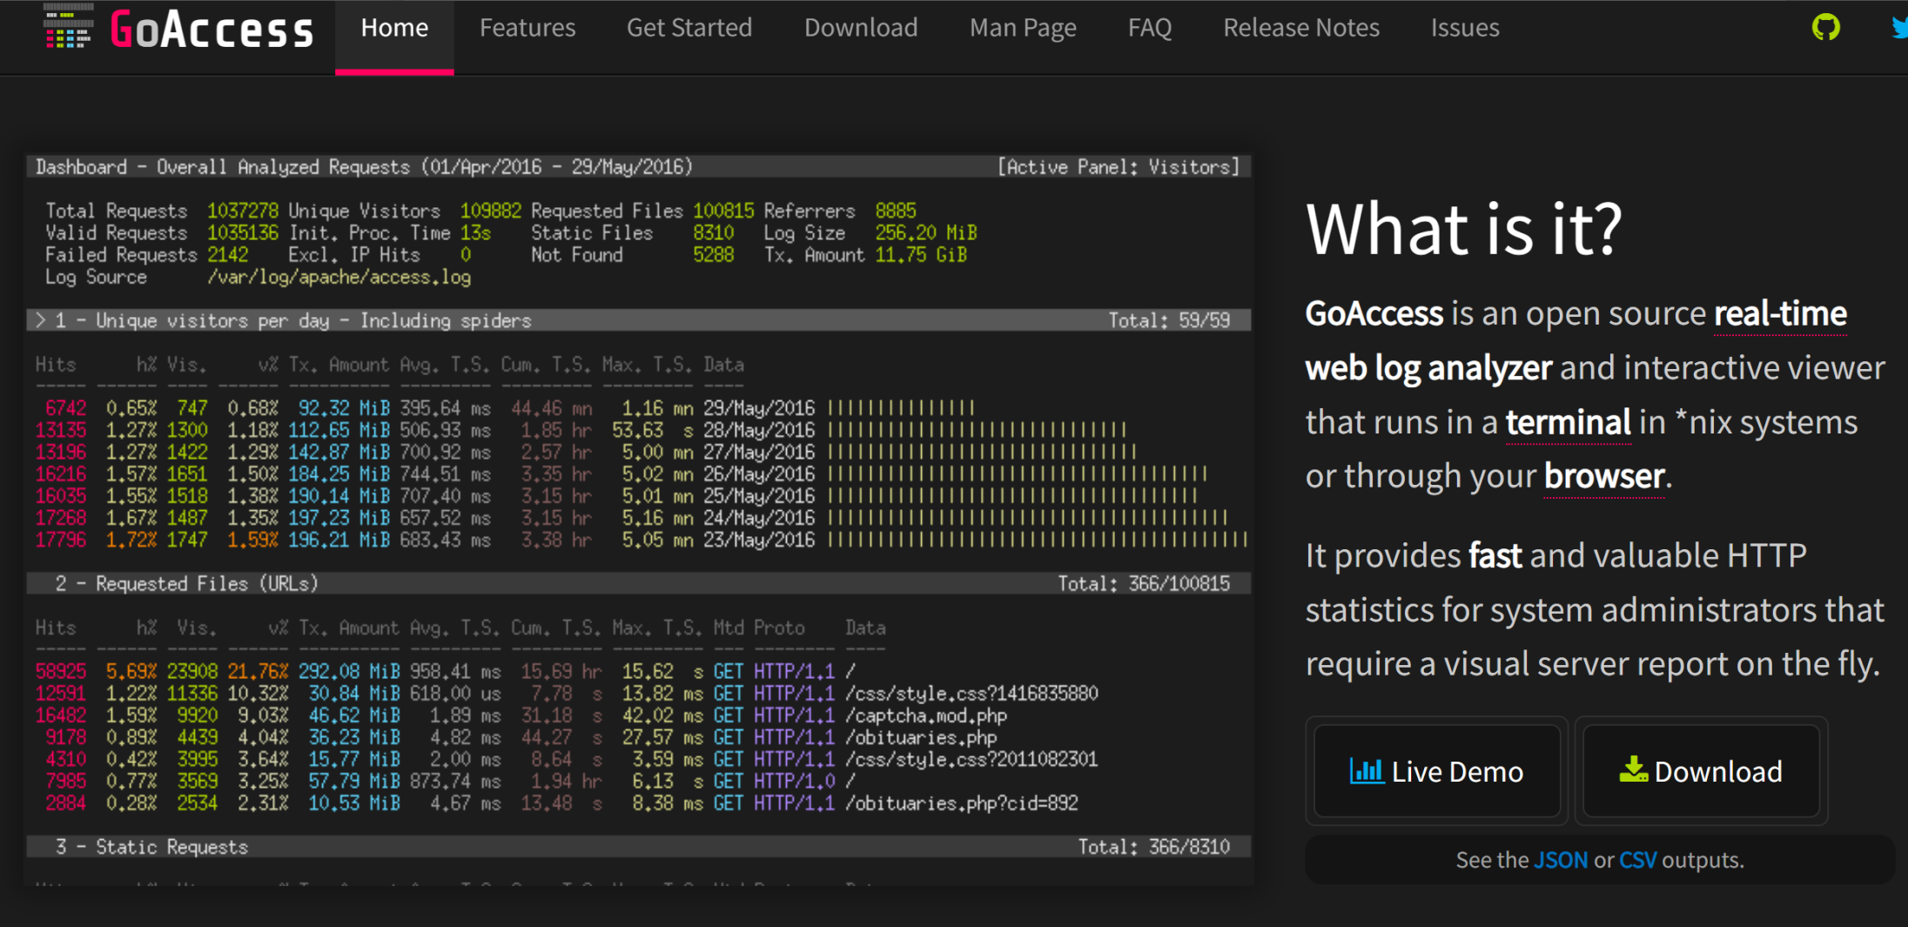Image resolution: width=1908 pixels, height=927 pixels.
Task: Click the terminal dashboard screenshot header
Action: pyautogui.click(x=638, y=166)
